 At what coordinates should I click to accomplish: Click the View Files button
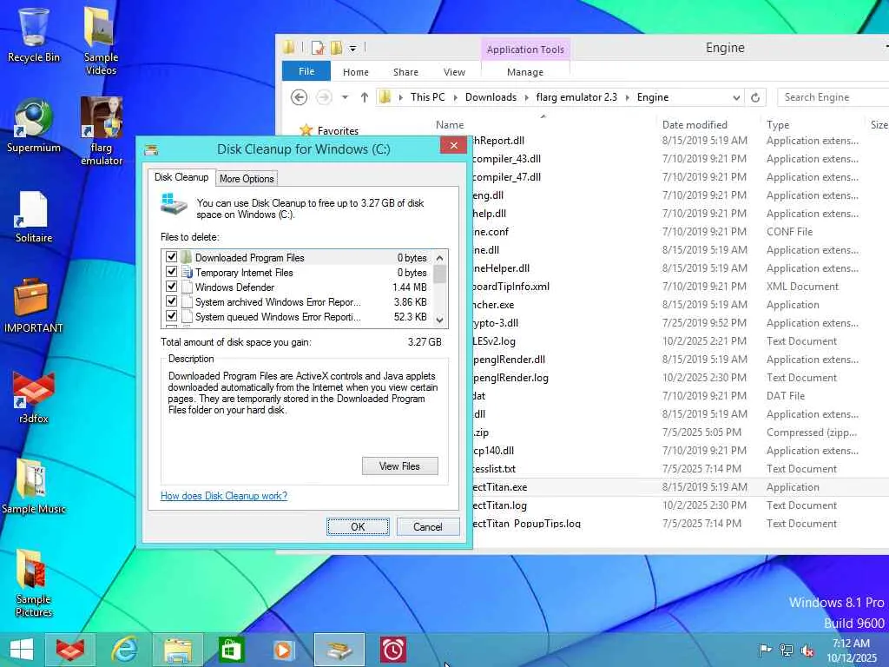coord(399,466)
